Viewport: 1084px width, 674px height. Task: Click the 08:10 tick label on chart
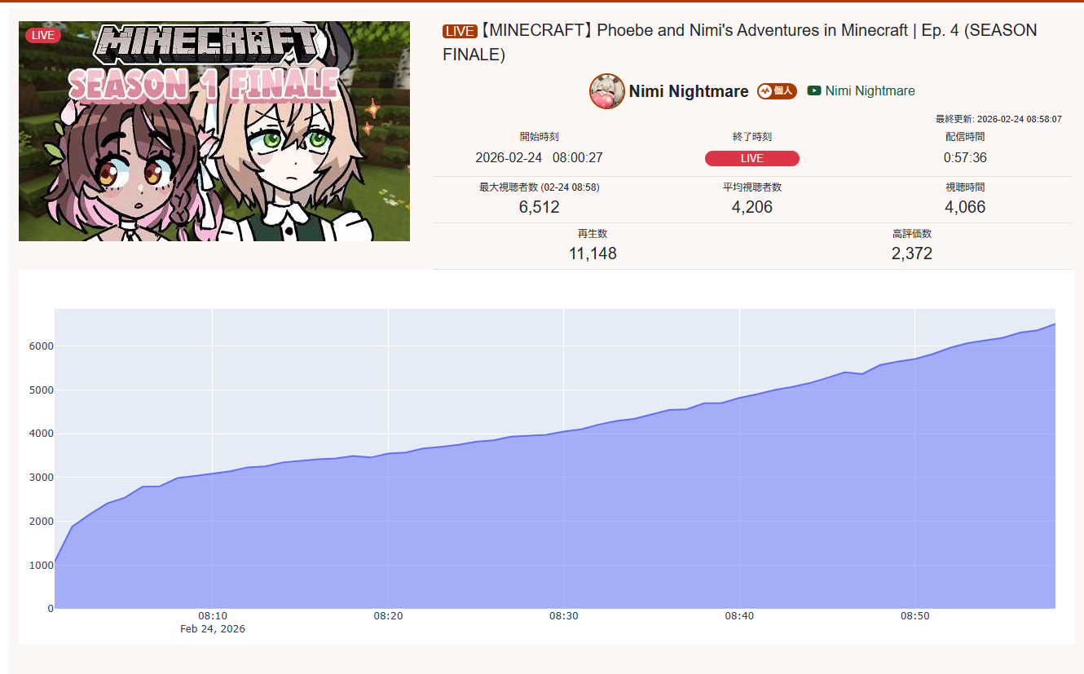tap(213, 616)
